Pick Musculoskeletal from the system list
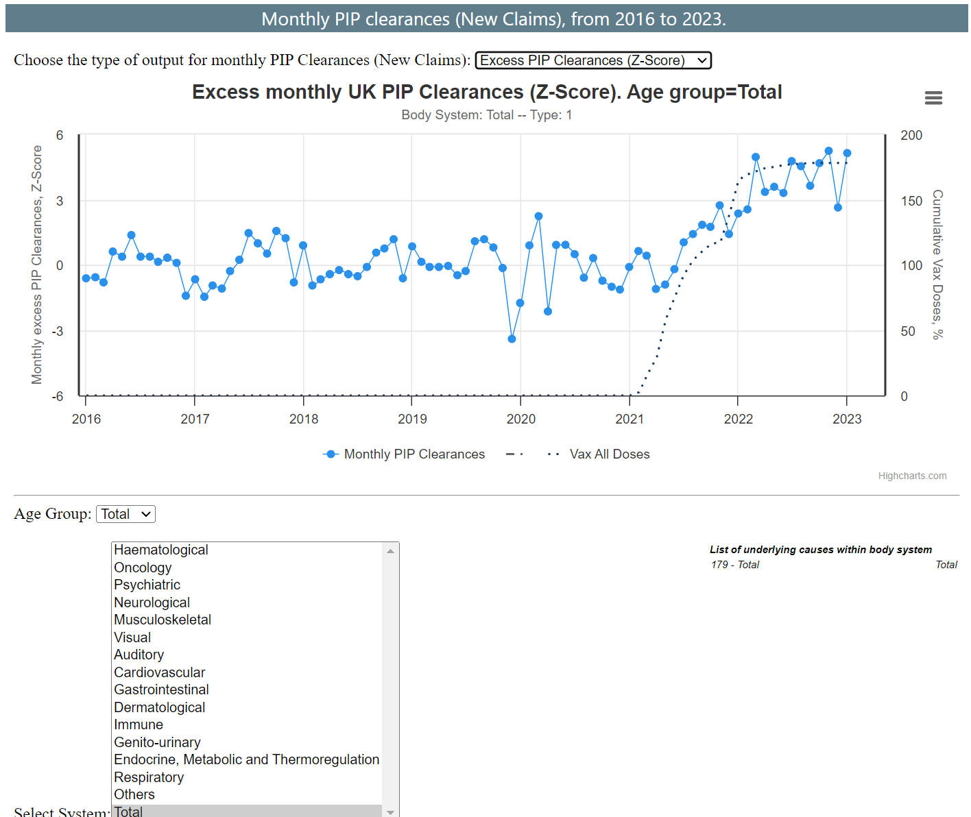 click(x=163, y=620)
